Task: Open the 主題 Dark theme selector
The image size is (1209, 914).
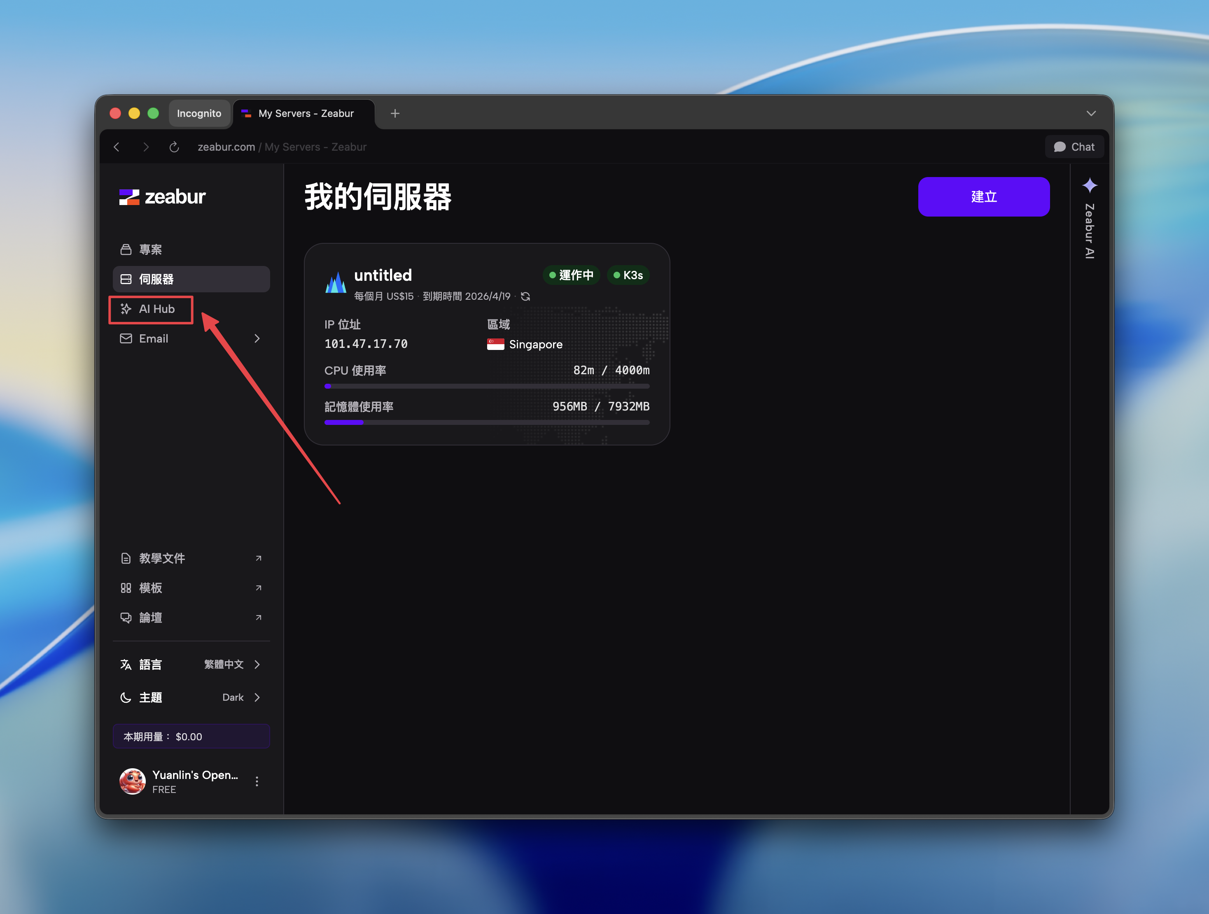Action: pyautogui.click(x=191, y=698)
